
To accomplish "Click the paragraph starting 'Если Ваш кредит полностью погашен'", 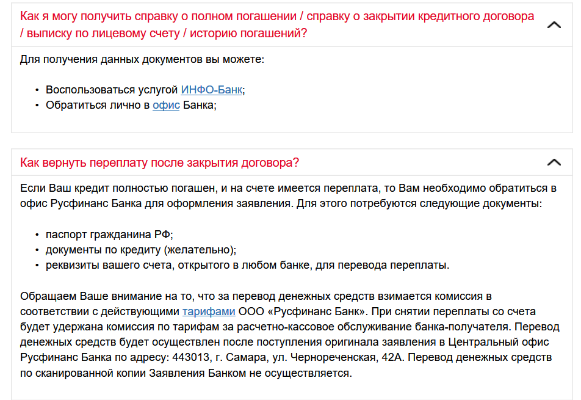I will [x=288, y=188].
